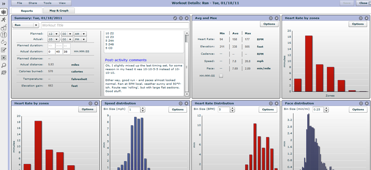The width and height of the screenshot is (371, 170).
Task: Maximize the Pace distribution panel
Action: [x=360, y=103]
